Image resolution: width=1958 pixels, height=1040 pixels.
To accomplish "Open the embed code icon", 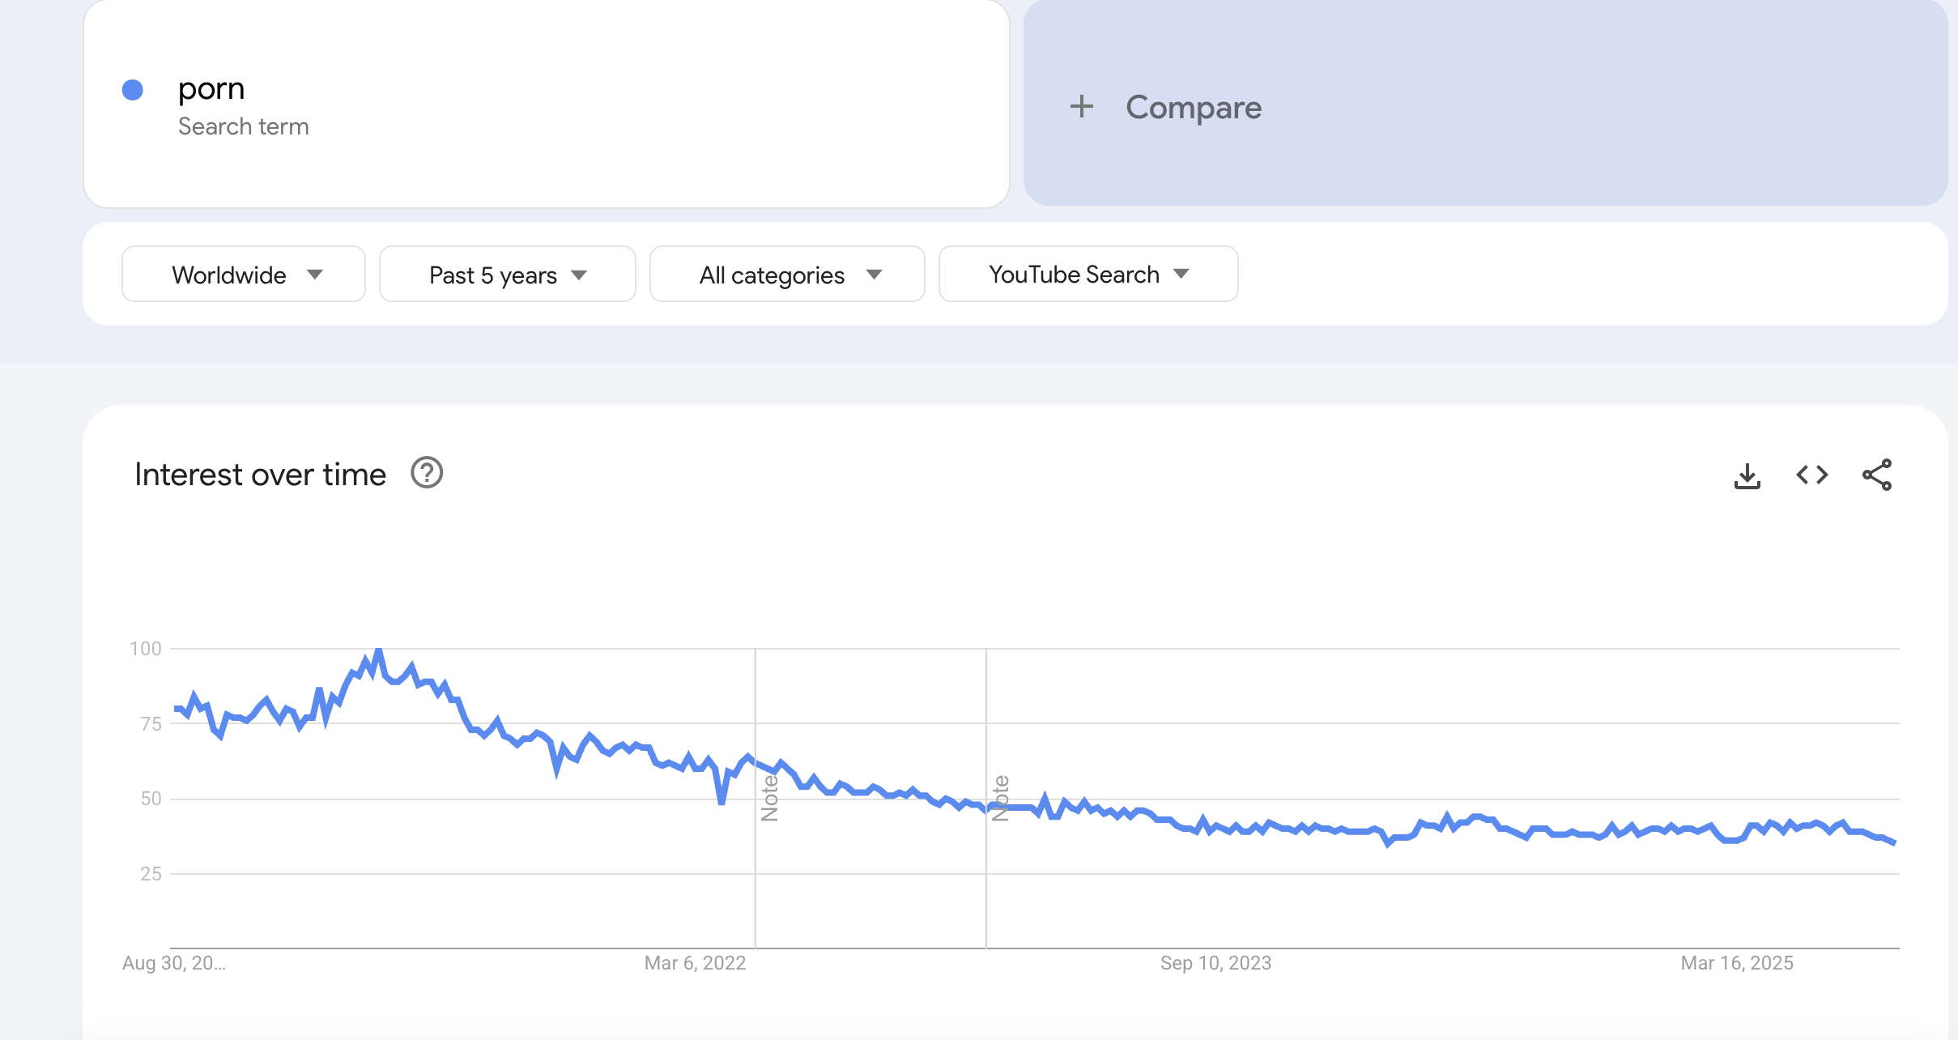I will click(1811, 475).
